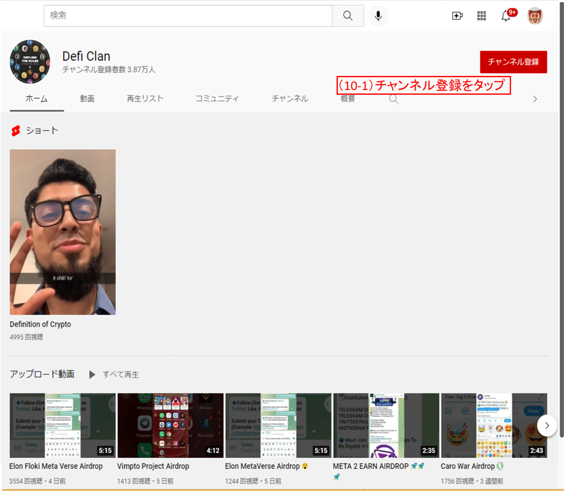Open the アップロード動画 section heading
564x491 pixels.
coord(42,374)
